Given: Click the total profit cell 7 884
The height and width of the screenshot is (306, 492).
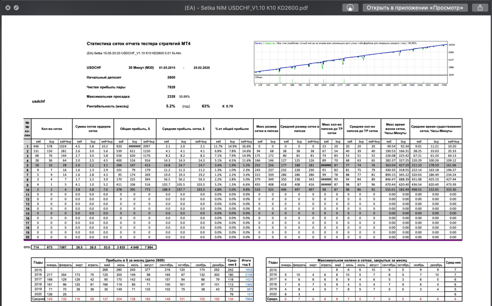Looking at the screenshot, I should pos(149,247).
